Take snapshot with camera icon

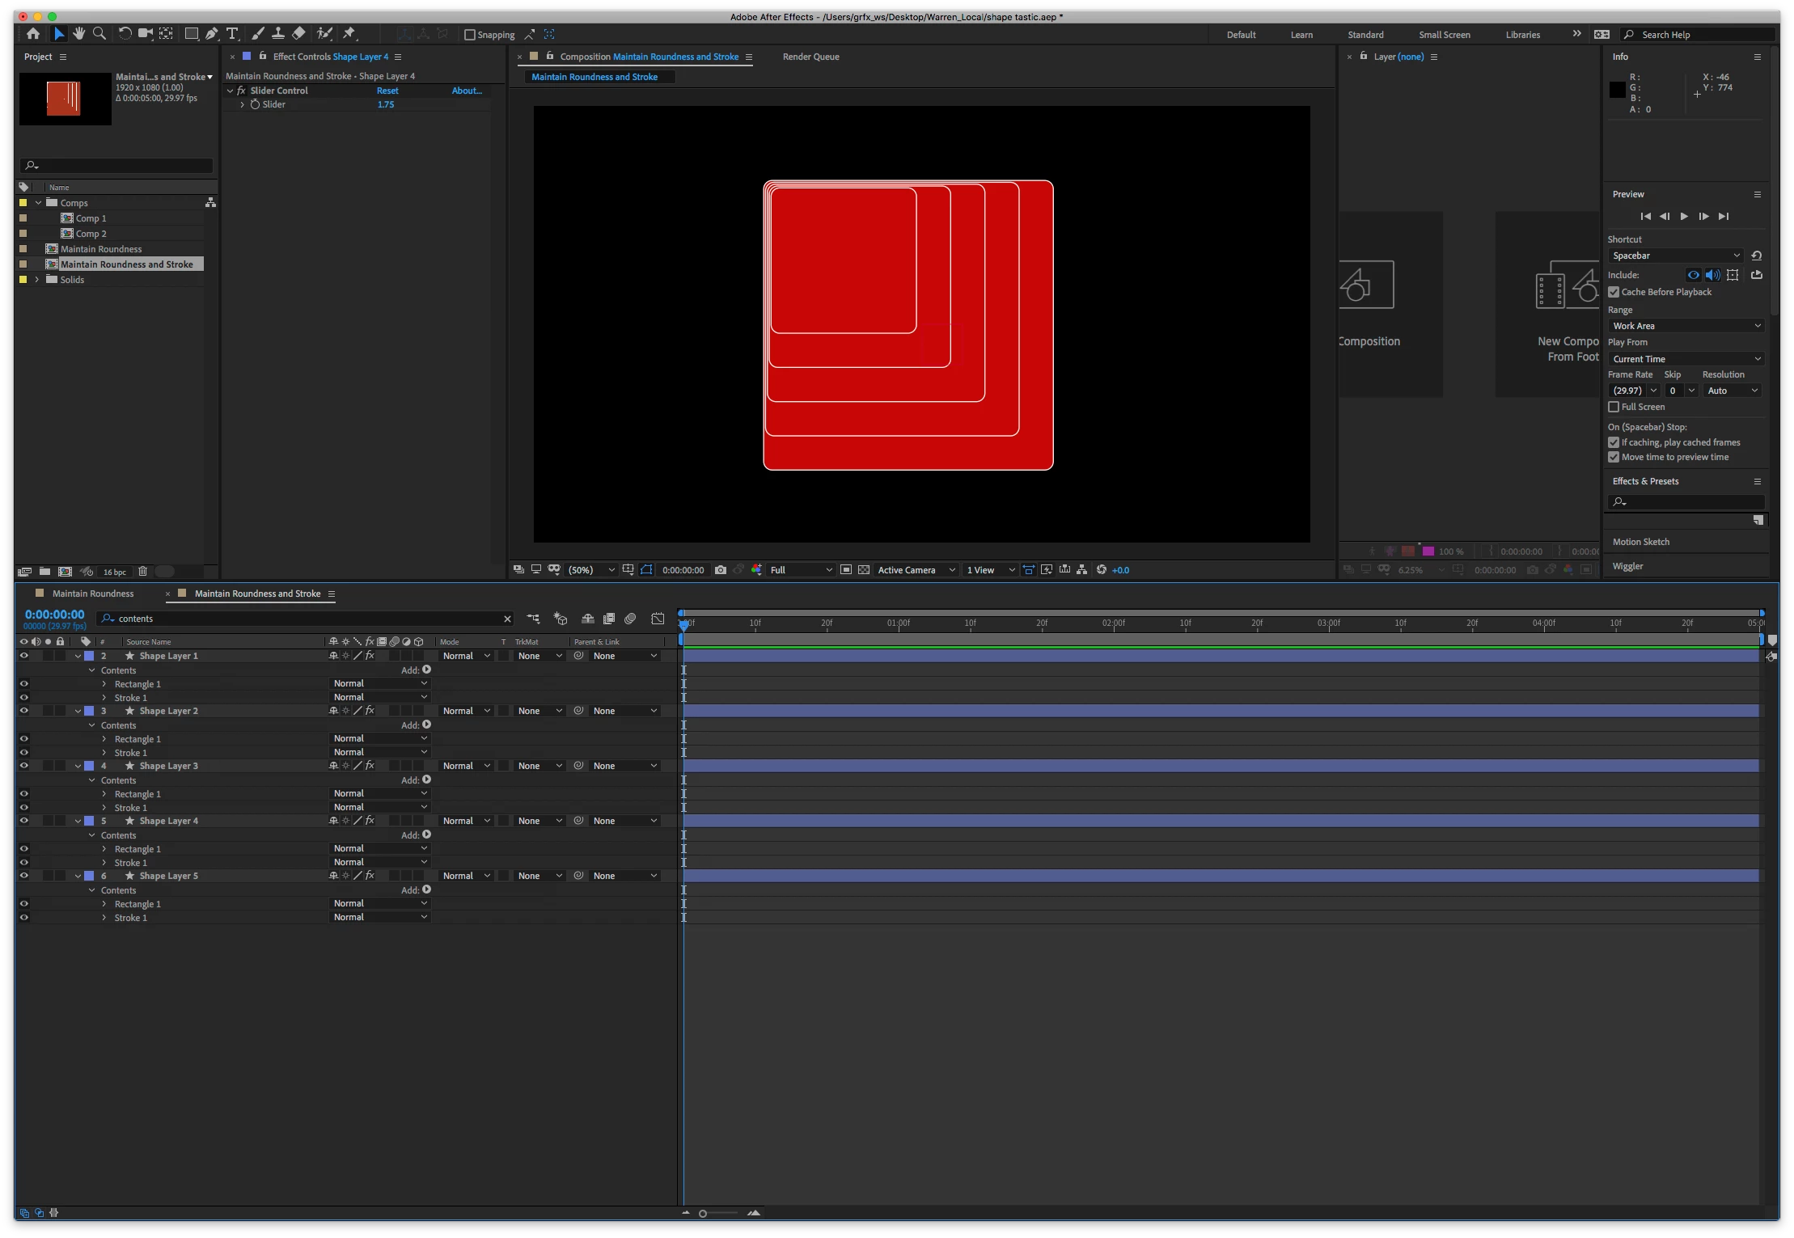(x=721, y=570)
